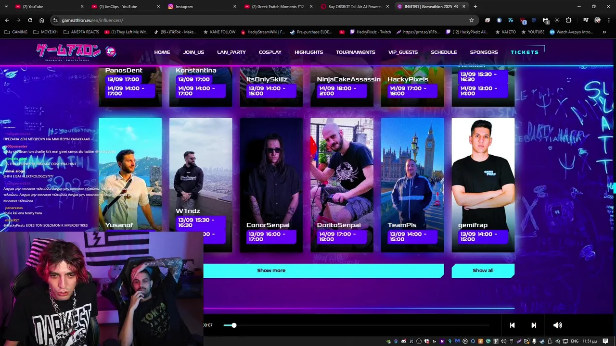The width and height of the screenshot is (616, 346).
Task: Open the GAMING bookmarks folder
Action: tap(16, 32)
